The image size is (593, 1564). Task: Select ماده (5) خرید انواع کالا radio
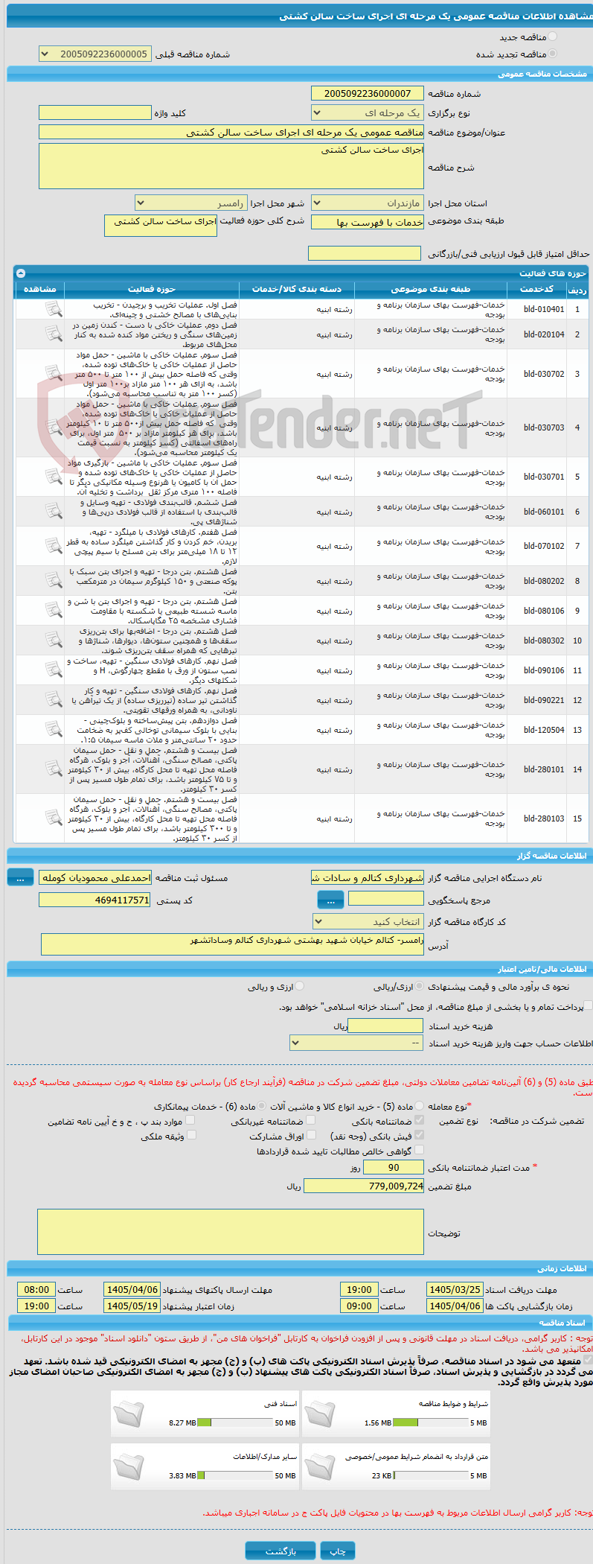pos(420,1106)
